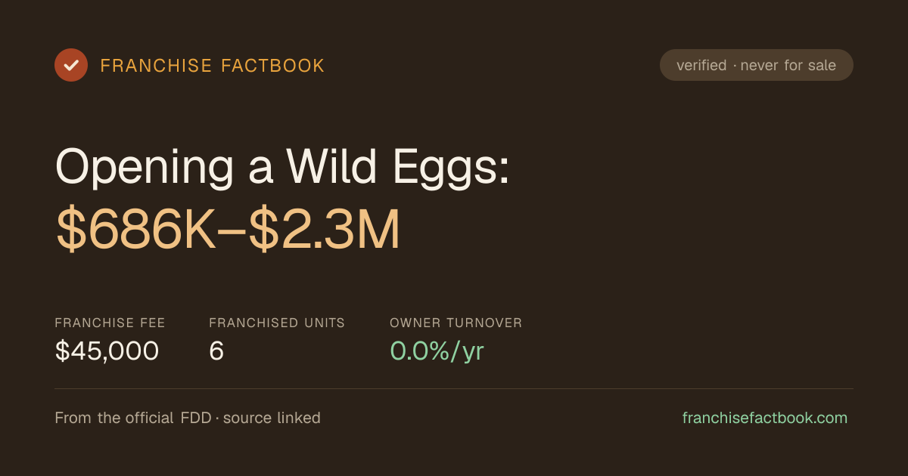
Task: Click the FRANCHISED UNITS label
Action: click(x=277, y=323)
